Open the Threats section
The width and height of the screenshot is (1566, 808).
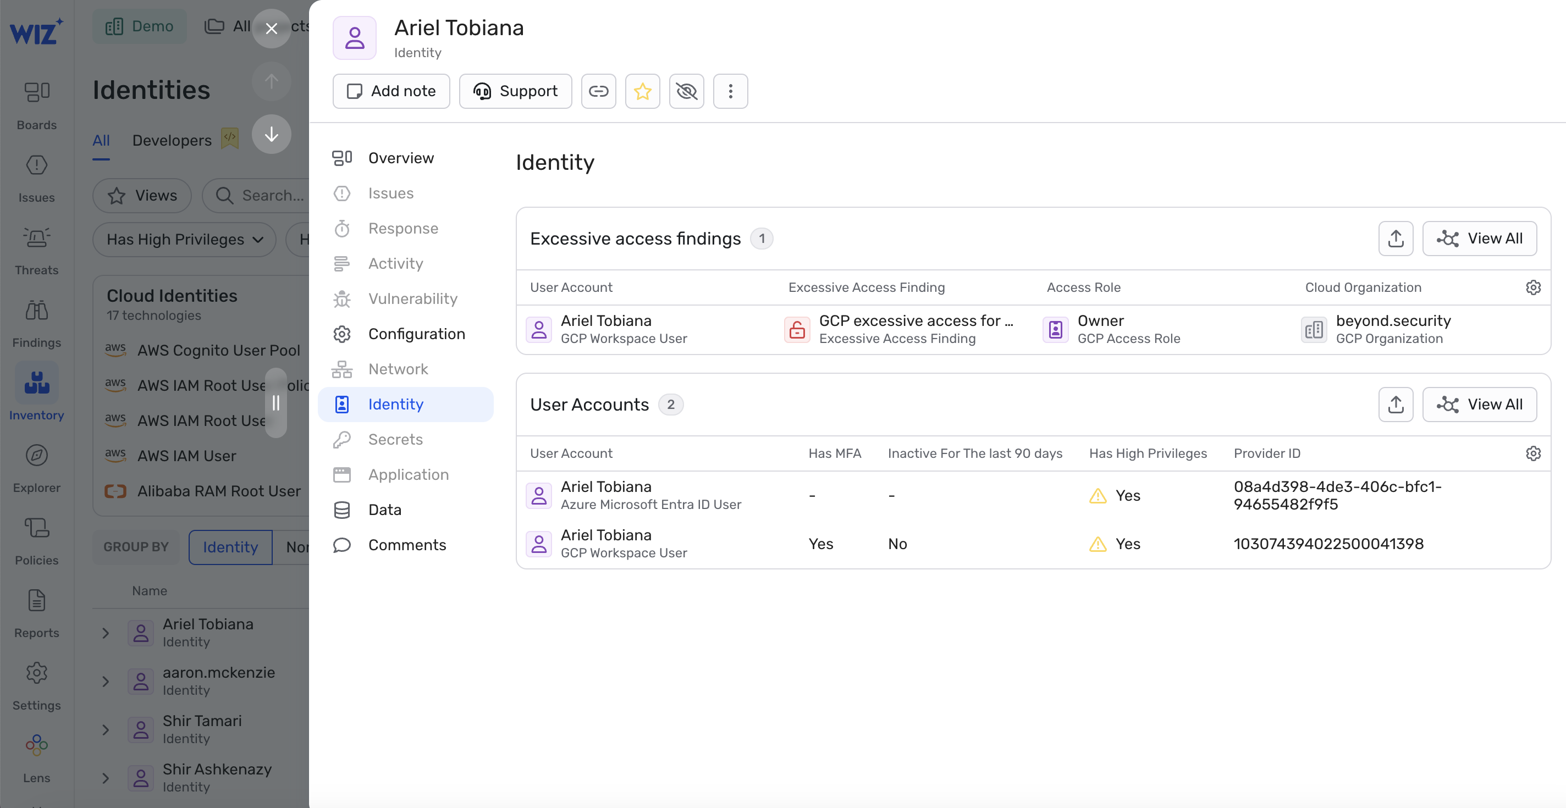pos(36,250)
